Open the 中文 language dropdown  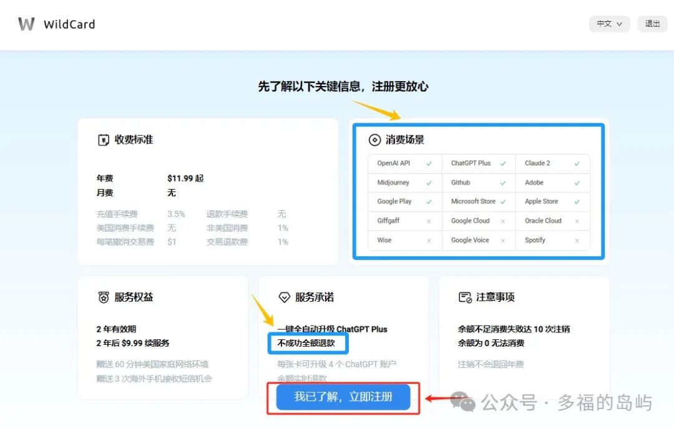click(x=609, y=24)
